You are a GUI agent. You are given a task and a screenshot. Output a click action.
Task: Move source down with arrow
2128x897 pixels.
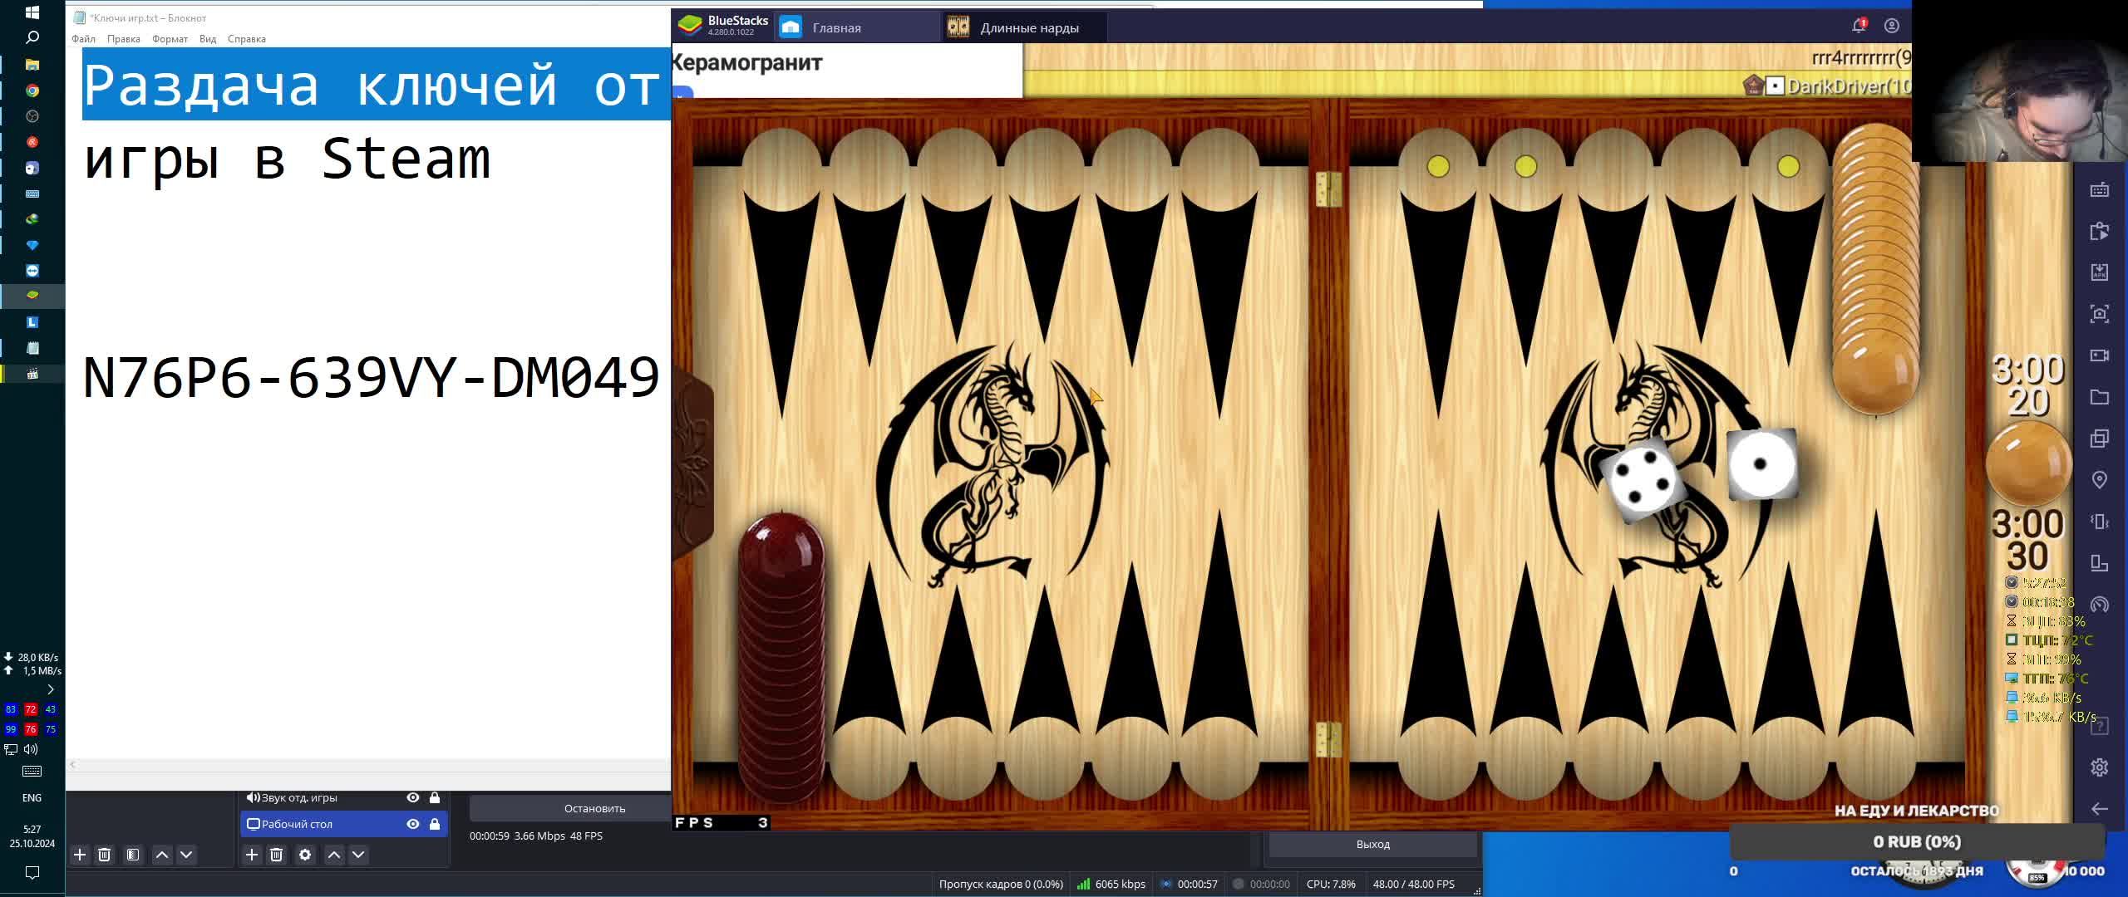point(358,855)
